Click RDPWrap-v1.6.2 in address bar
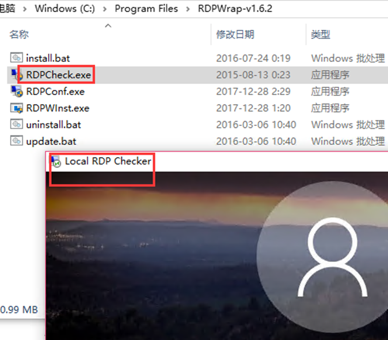This screenshot has width=388, height=340. coord(235,9)
